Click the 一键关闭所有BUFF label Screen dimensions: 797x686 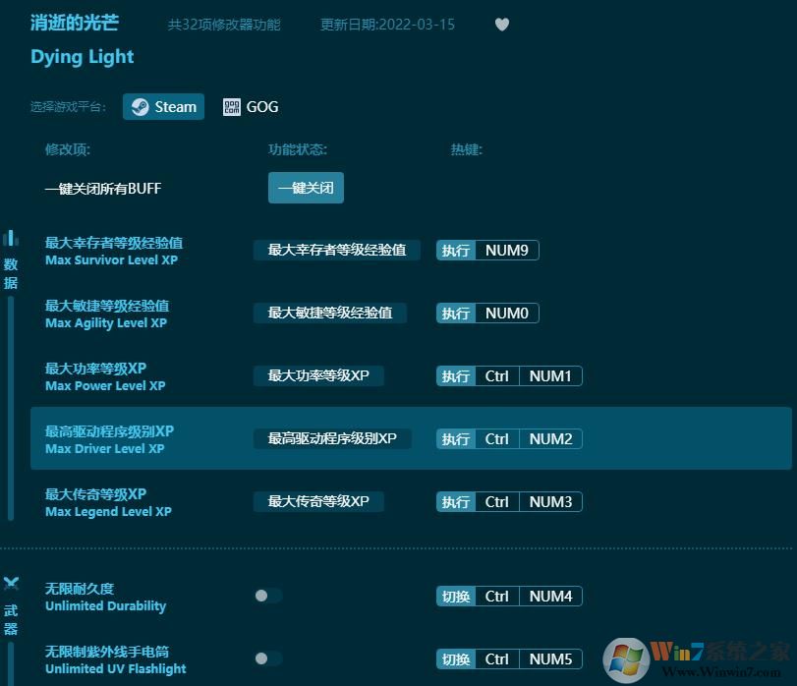coord(103,189)
